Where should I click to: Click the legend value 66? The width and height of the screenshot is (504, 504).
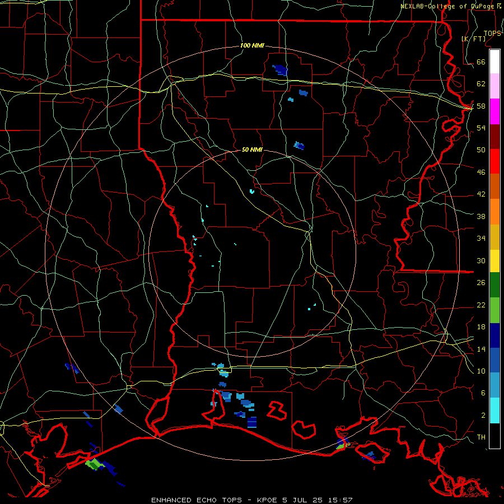481,62
